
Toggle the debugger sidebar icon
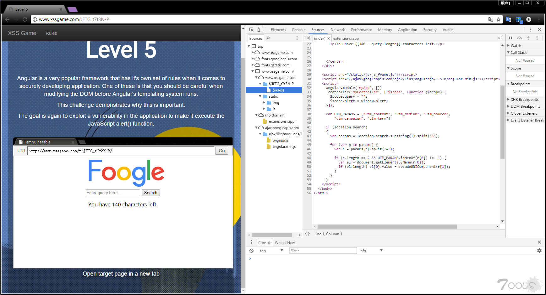click(x=500, y=38)
